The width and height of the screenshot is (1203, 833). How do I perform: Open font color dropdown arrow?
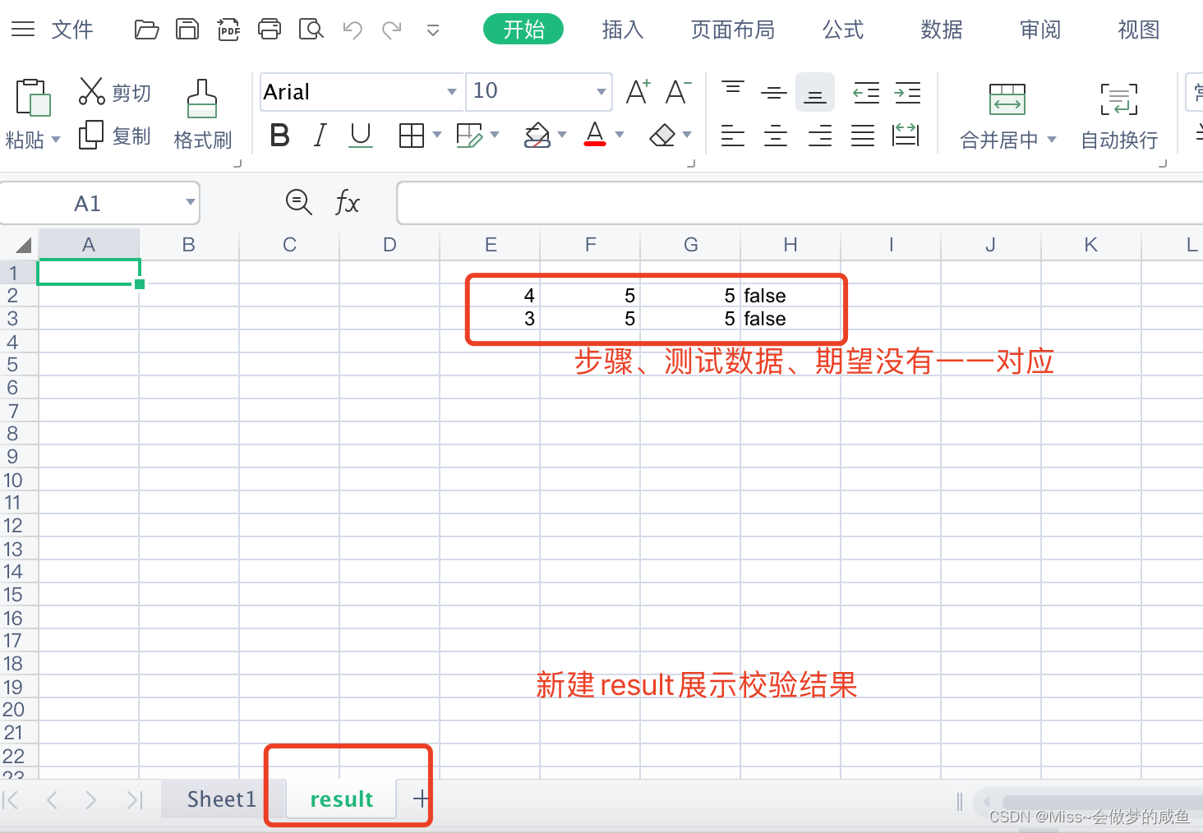[620, 134]
